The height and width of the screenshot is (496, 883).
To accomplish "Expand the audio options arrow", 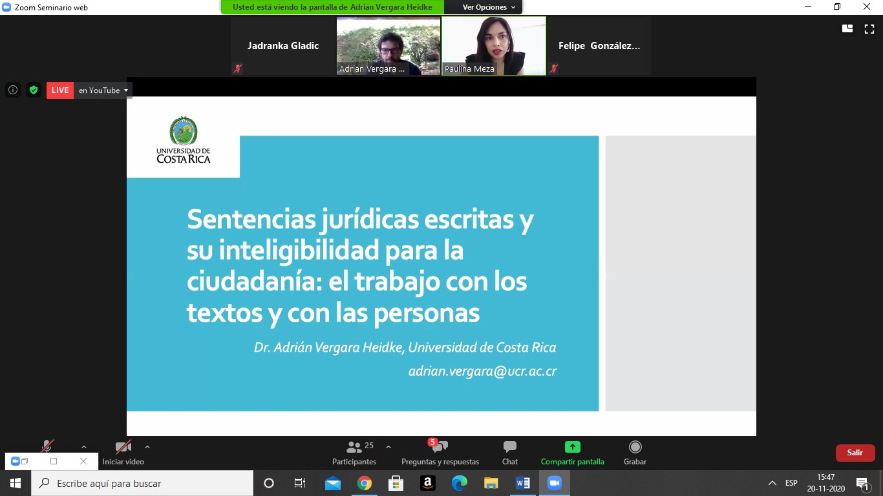I will [x=83, y=446].
